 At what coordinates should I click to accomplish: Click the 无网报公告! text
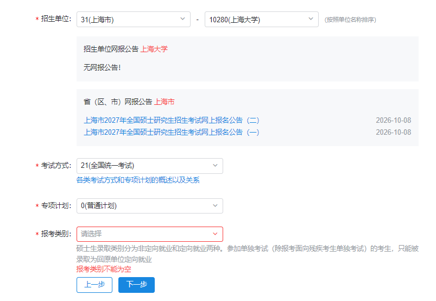pos(102,67)
